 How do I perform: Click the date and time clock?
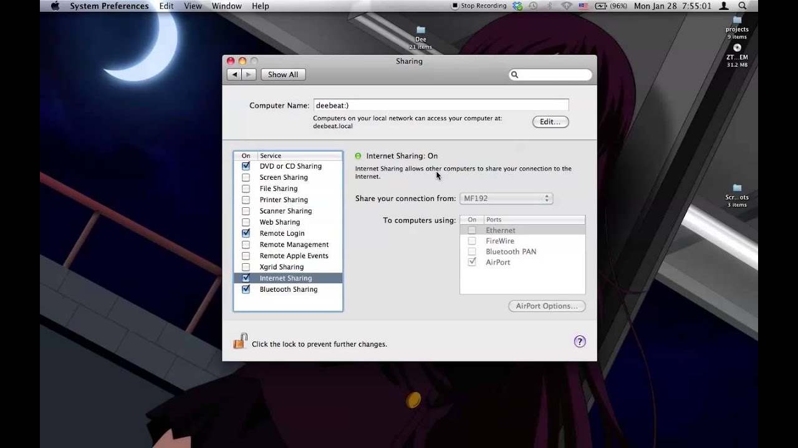click(673, 6)
